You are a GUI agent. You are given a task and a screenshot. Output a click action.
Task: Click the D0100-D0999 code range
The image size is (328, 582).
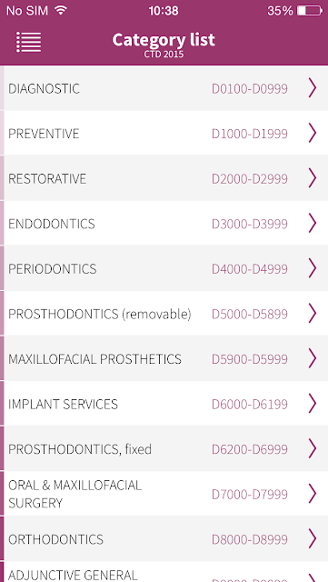click(x=250, y=89)
